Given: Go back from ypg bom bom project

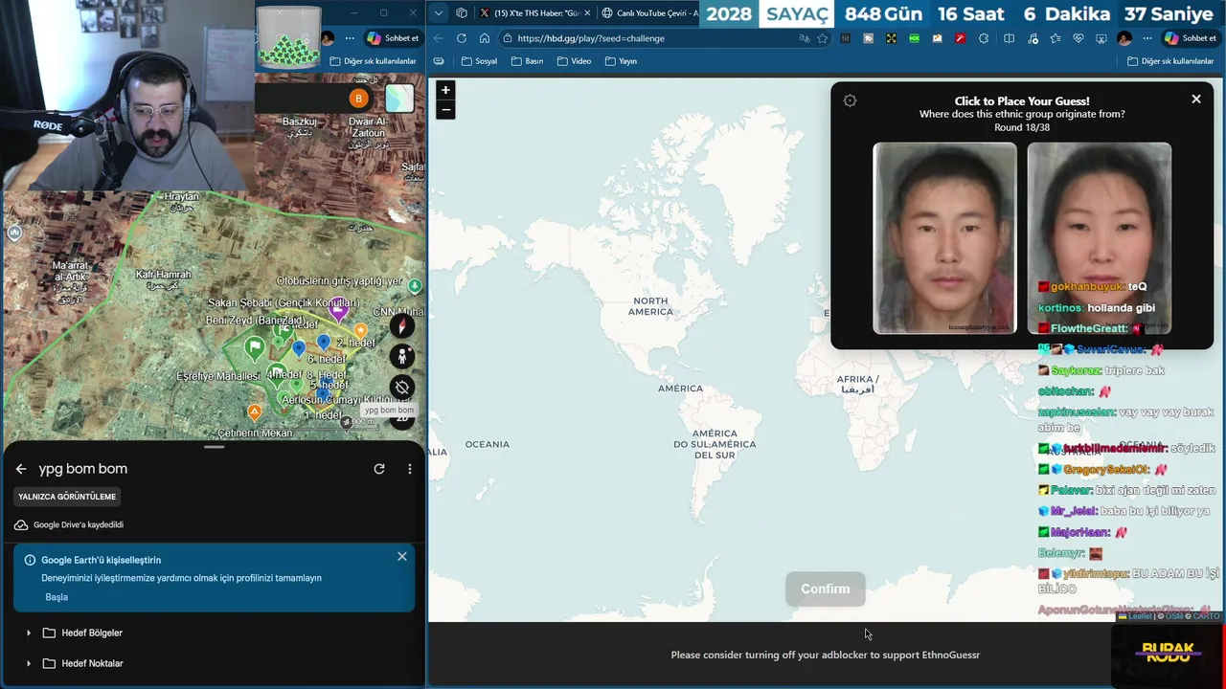Looking at the screenshot, I should coord(21,469).
